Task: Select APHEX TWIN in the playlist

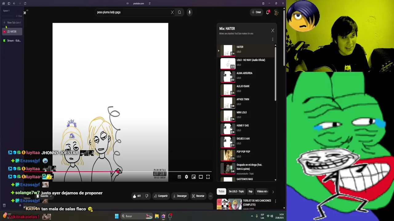Action: coord(246,103)
